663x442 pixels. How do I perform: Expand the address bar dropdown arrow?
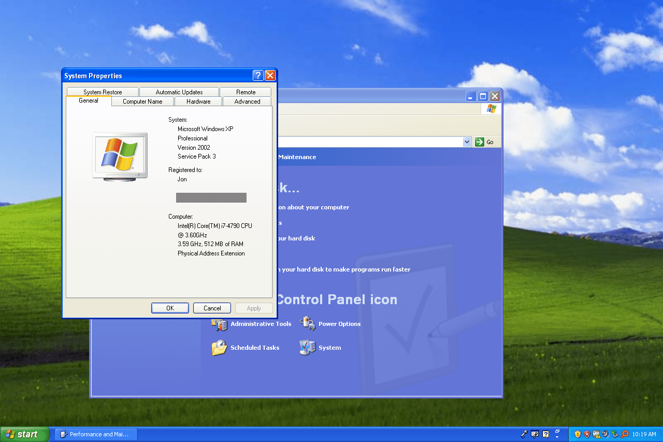(x=467, y=142)
